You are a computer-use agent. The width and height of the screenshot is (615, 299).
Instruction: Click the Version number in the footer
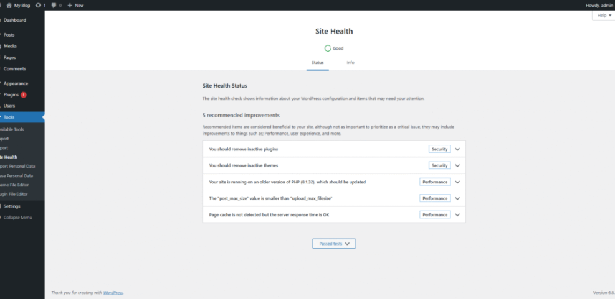point(604,293)
